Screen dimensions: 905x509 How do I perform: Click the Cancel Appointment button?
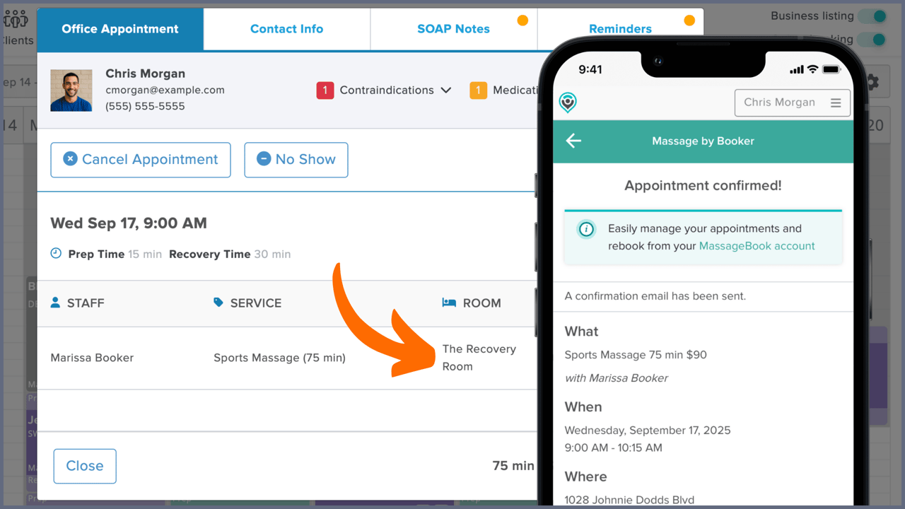(x=140, y=160)
